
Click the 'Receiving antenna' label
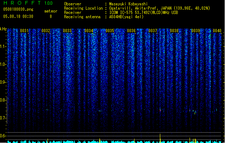pyautogui.click(x=82, y=17)
